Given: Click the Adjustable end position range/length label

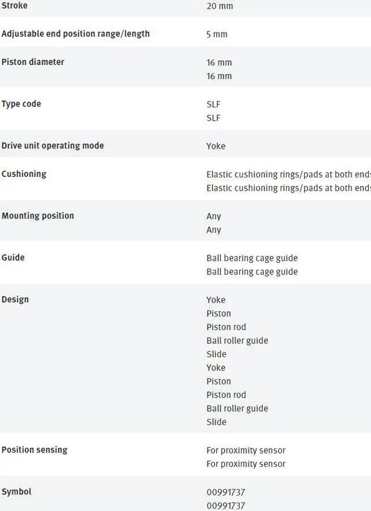Looking at the screenshot, I should tap(75, 34).
